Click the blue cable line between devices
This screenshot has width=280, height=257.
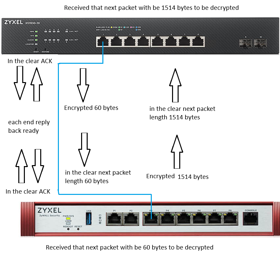pos(59,128)
